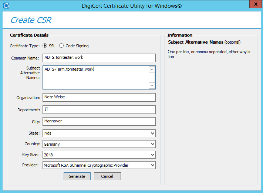Click the Create CSR heading
The width and height of the screenshot is (263, 193).
coord(31,20)
